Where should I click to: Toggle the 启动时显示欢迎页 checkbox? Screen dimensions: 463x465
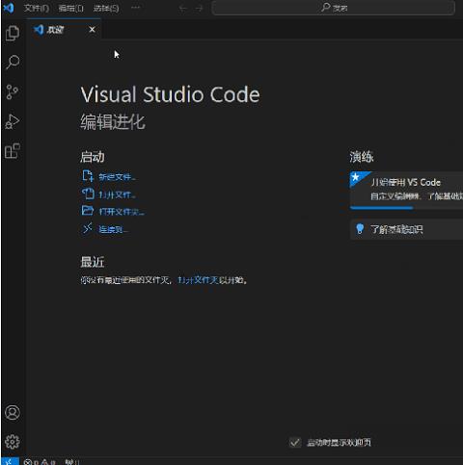click(295, 443)
